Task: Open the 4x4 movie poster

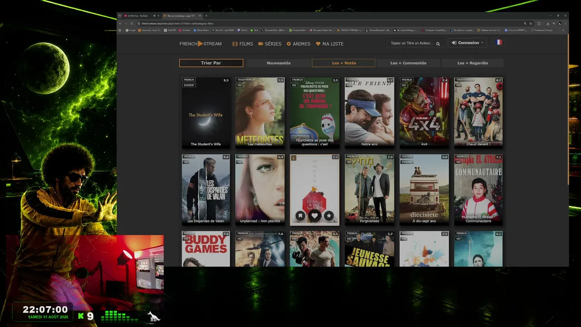Action: click(x=424, y=113)
